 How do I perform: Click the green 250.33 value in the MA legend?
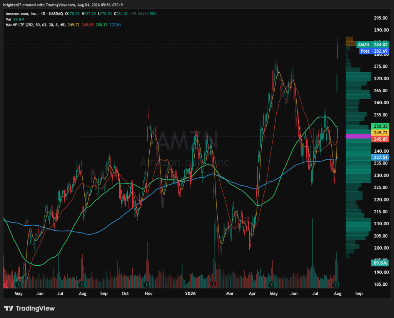(101, 25)
